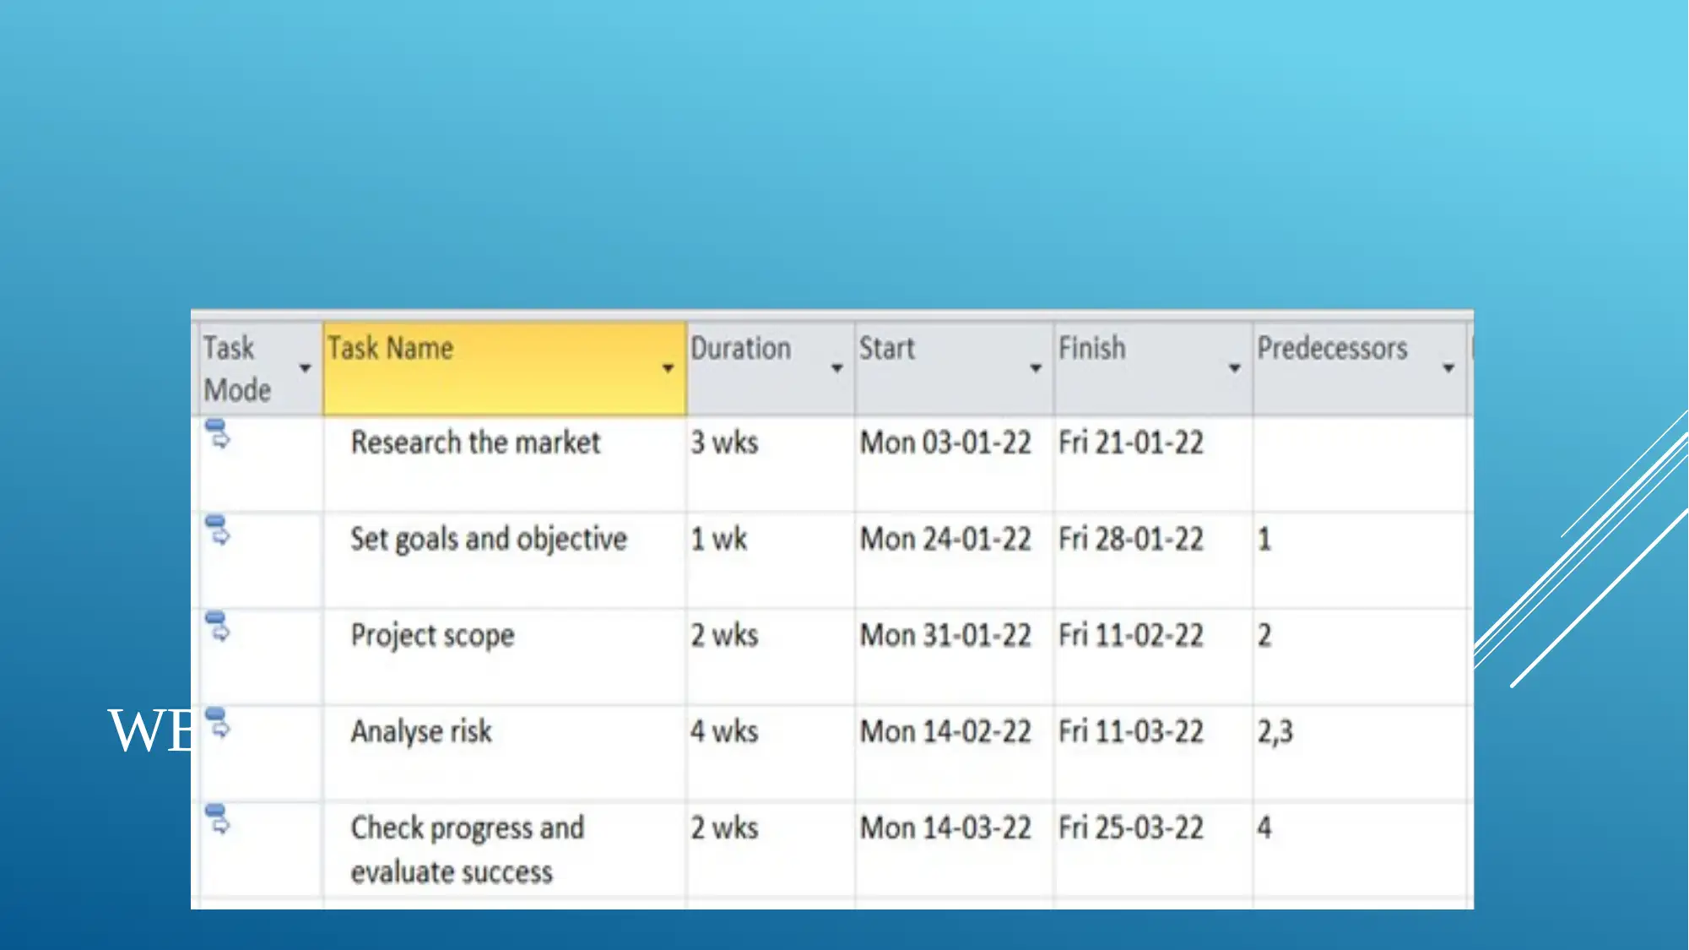The image size is (1689, 950).
Task: Click start date 'Mon 03-01-22'
Action: [x=945, y=442]
